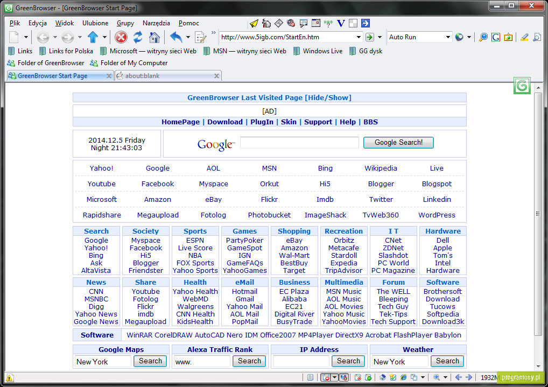Click the Photobucket link
The image size is (548, 387).
click(x=269, y=215)
